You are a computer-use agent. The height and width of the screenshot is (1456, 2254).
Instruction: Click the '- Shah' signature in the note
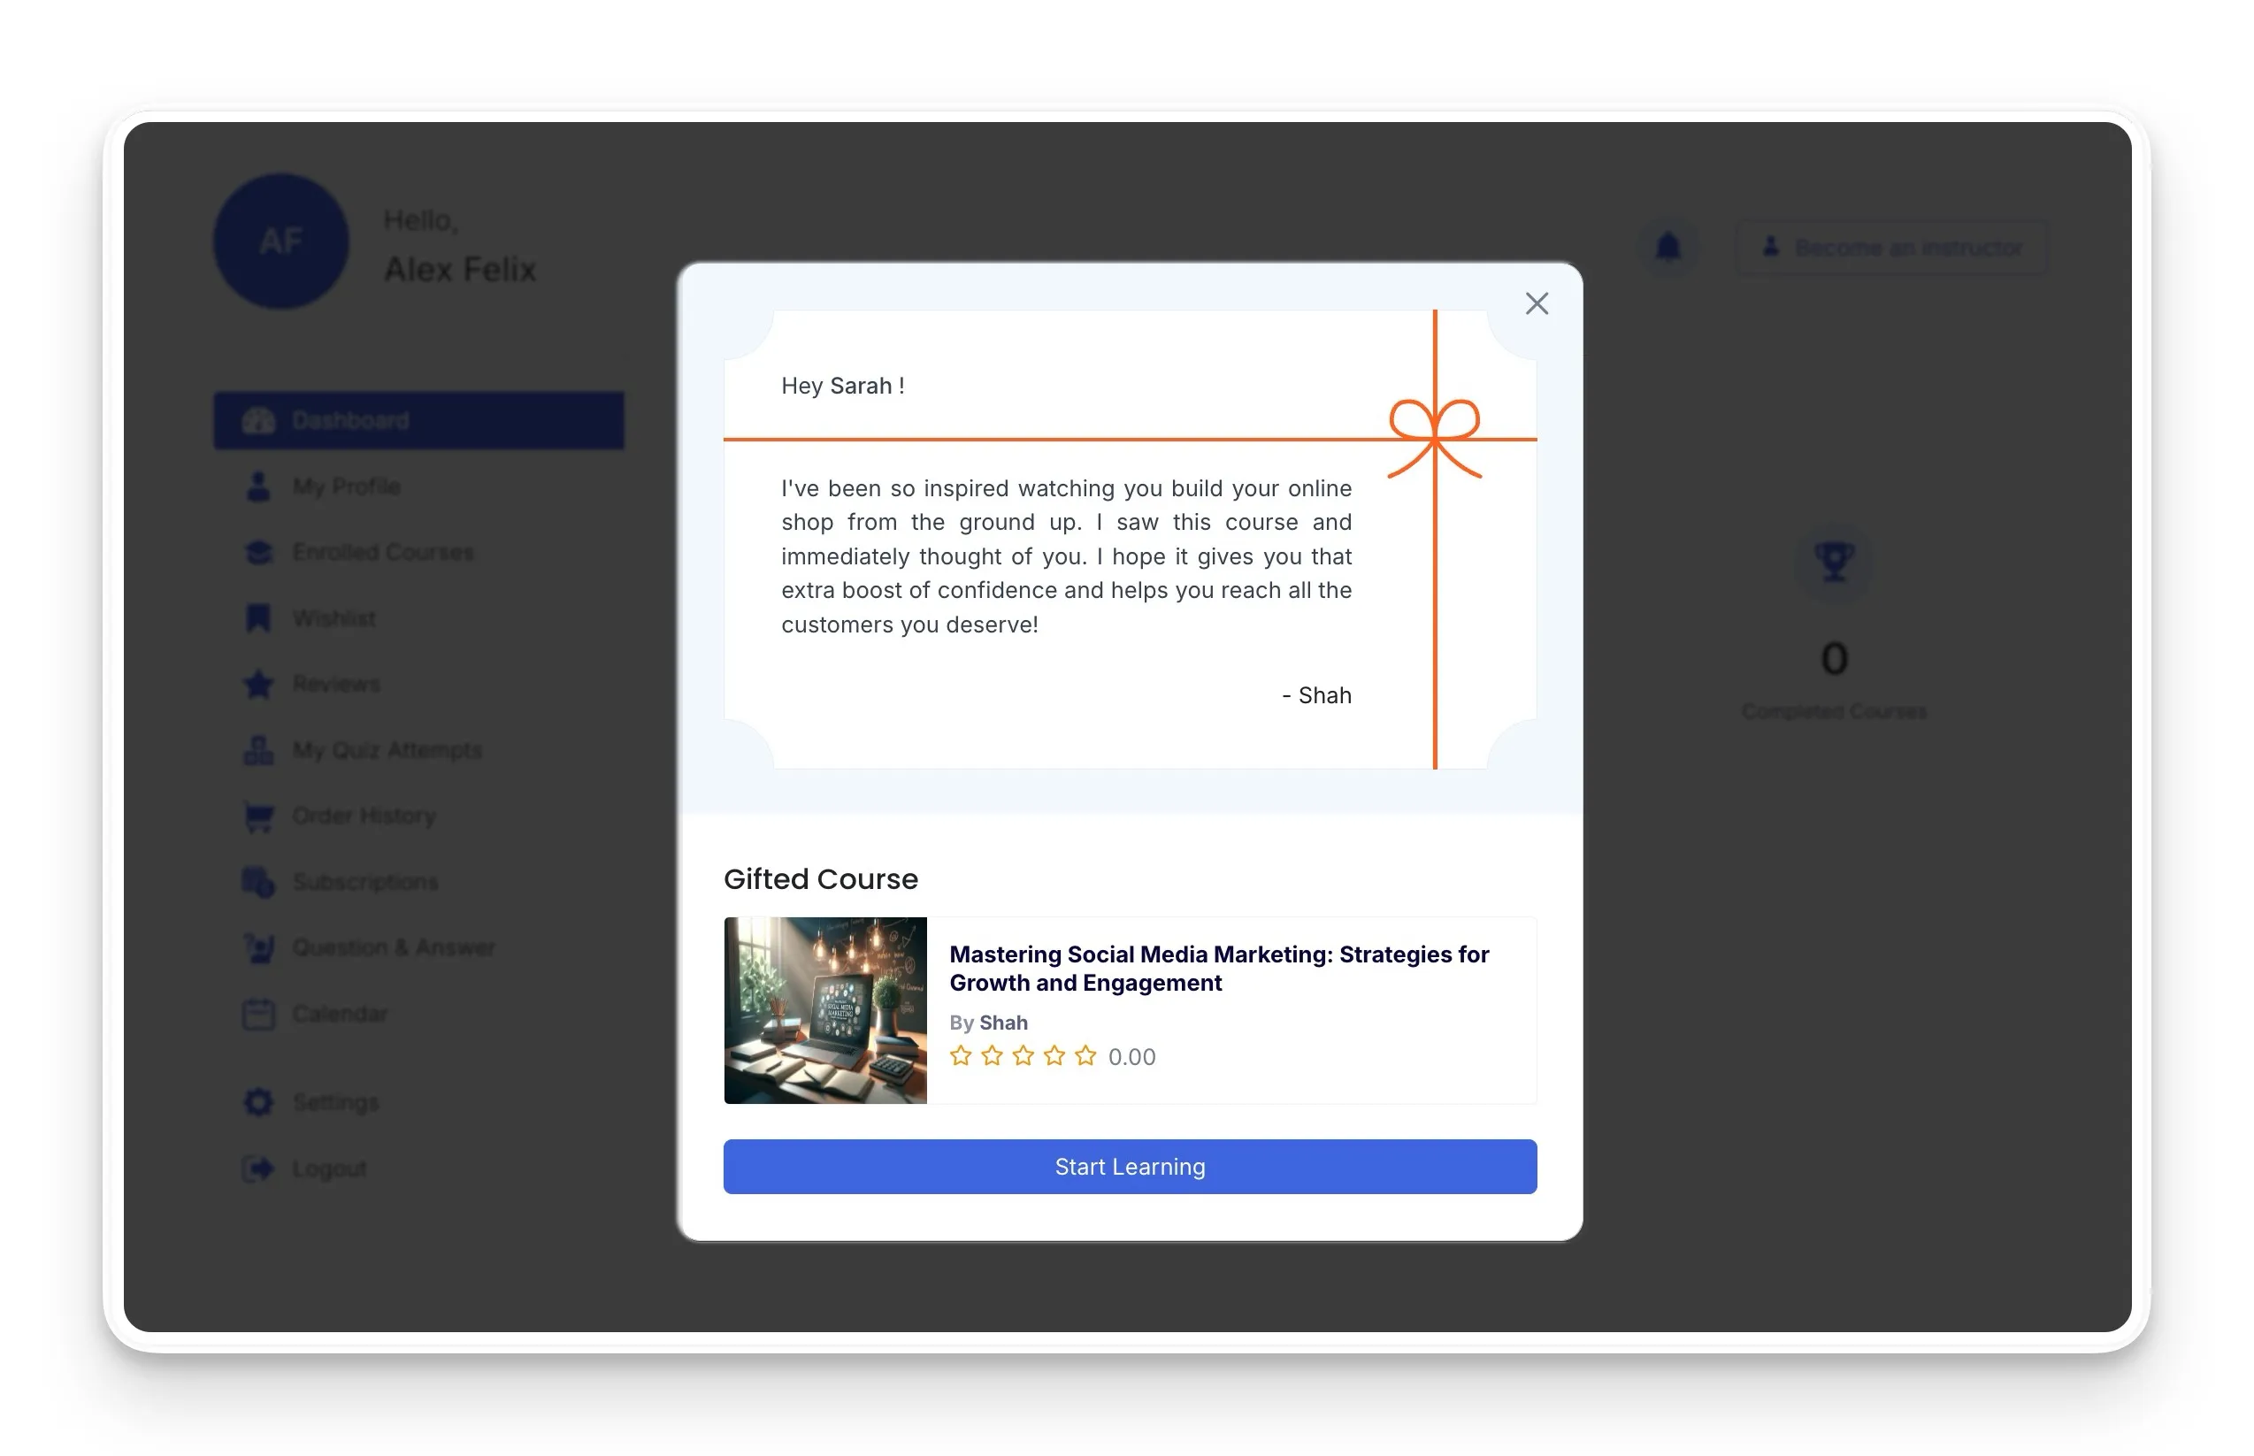tap(1316, 695)
